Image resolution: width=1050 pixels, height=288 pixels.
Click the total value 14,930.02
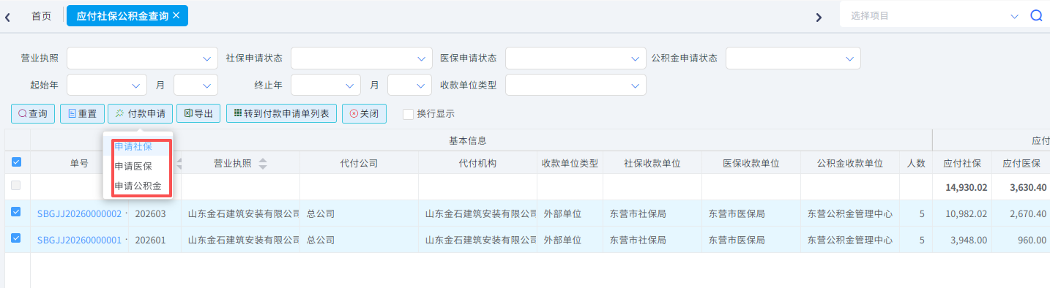click(x=967, y=188)
